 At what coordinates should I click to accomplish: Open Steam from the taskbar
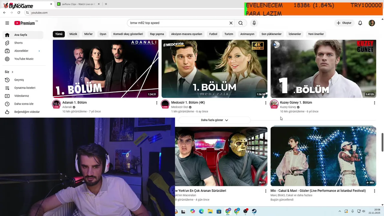[x=254, y=211]
